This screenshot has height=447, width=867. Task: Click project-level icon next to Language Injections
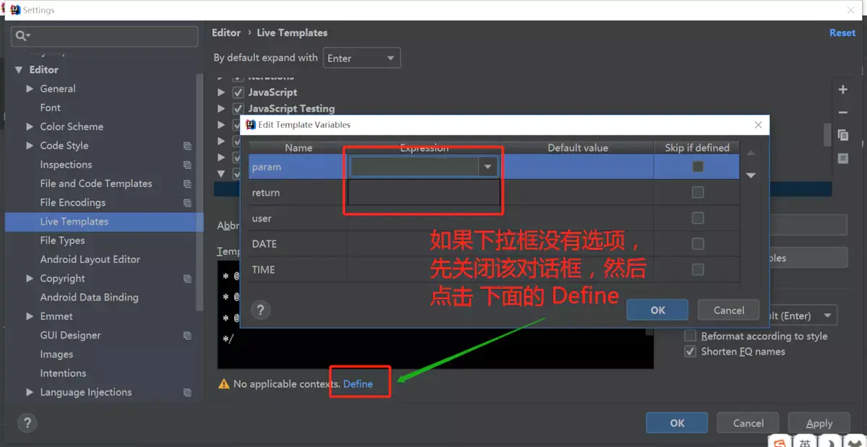point(187,393)
